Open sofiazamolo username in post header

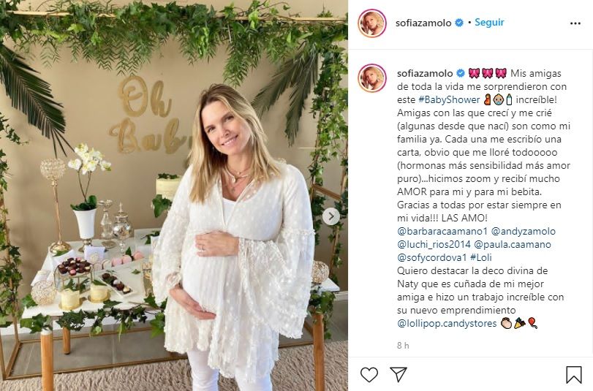click(x=423, y=23)
